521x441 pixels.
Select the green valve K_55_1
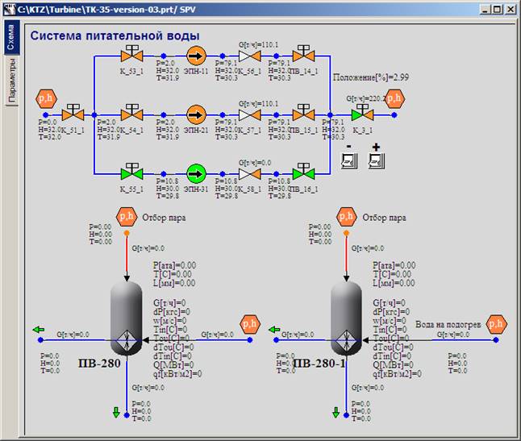click(x=130, y=172)
